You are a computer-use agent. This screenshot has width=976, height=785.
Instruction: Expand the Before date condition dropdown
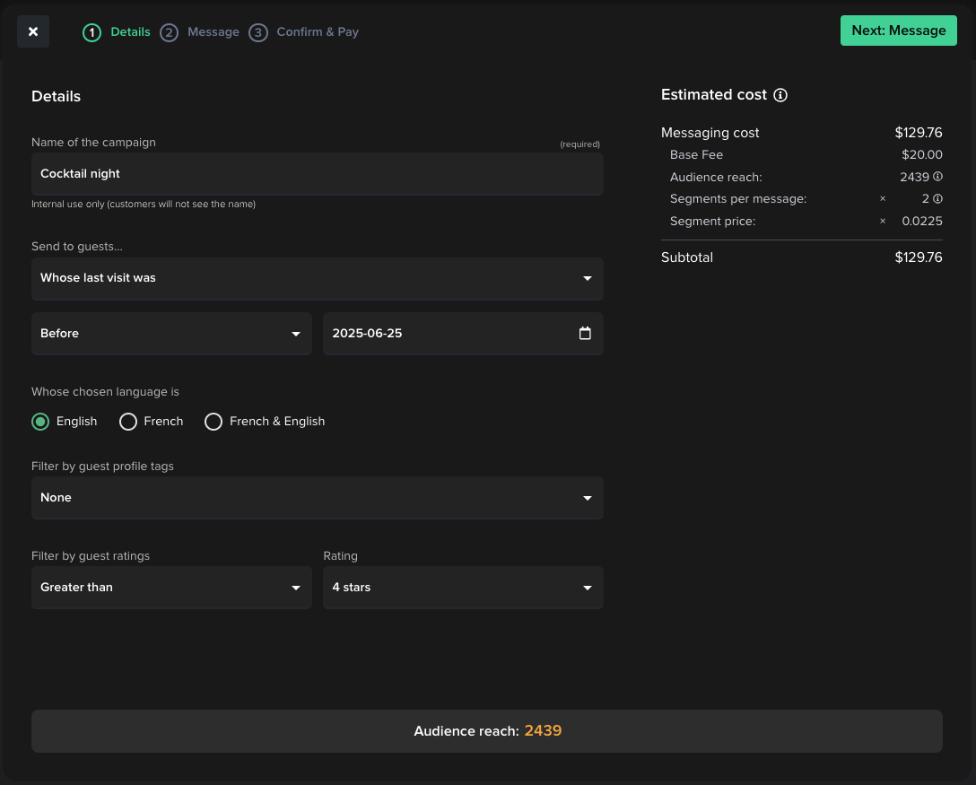point(171,334)
